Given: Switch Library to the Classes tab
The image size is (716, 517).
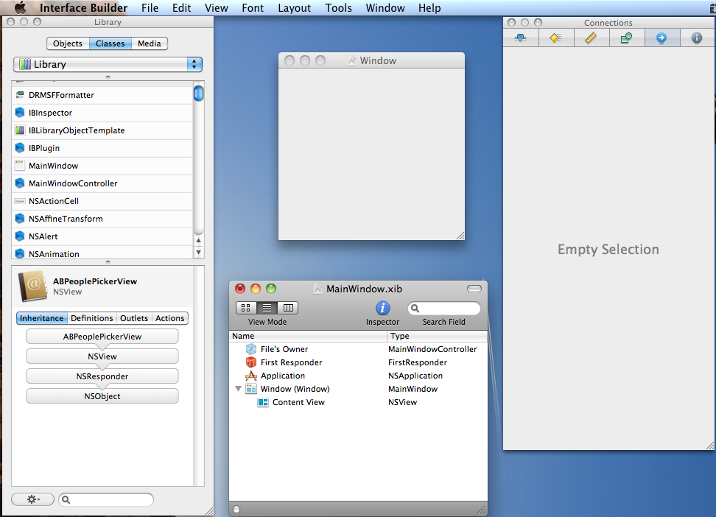Looking at the screenshot, I should click(x=110, y=43).
